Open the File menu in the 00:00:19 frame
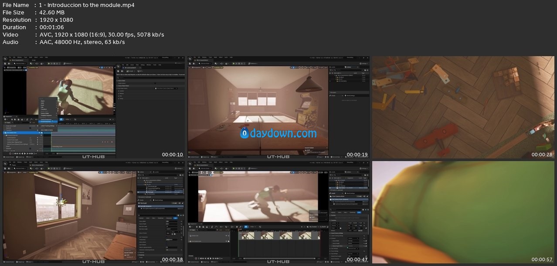The height and width of the screenshot is (266, 557). (x=194, y=57)
